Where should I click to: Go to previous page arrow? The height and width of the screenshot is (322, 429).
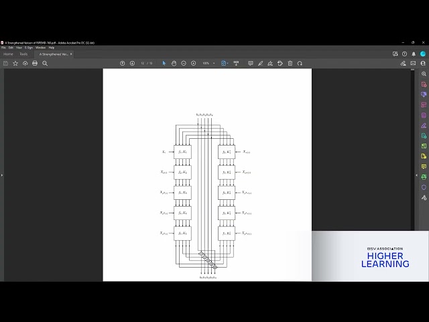122,63
